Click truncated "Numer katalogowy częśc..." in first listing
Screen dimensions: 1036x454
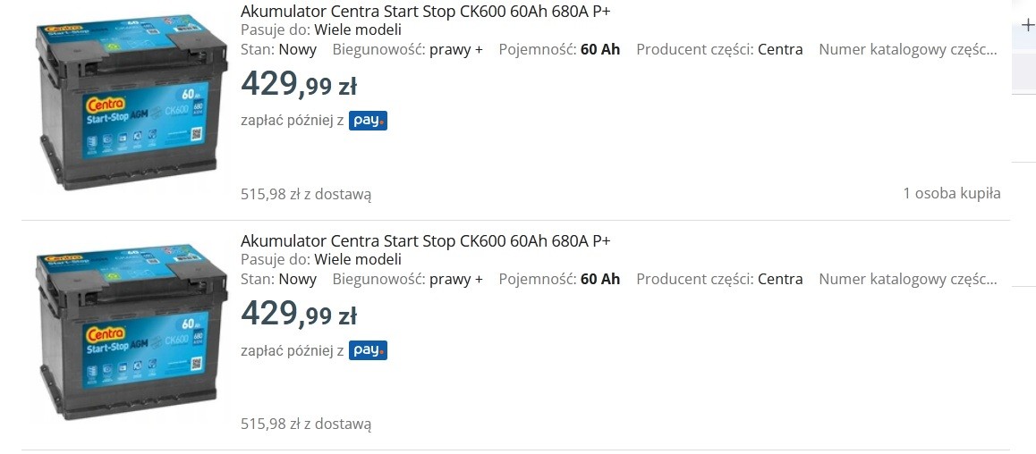907,50
